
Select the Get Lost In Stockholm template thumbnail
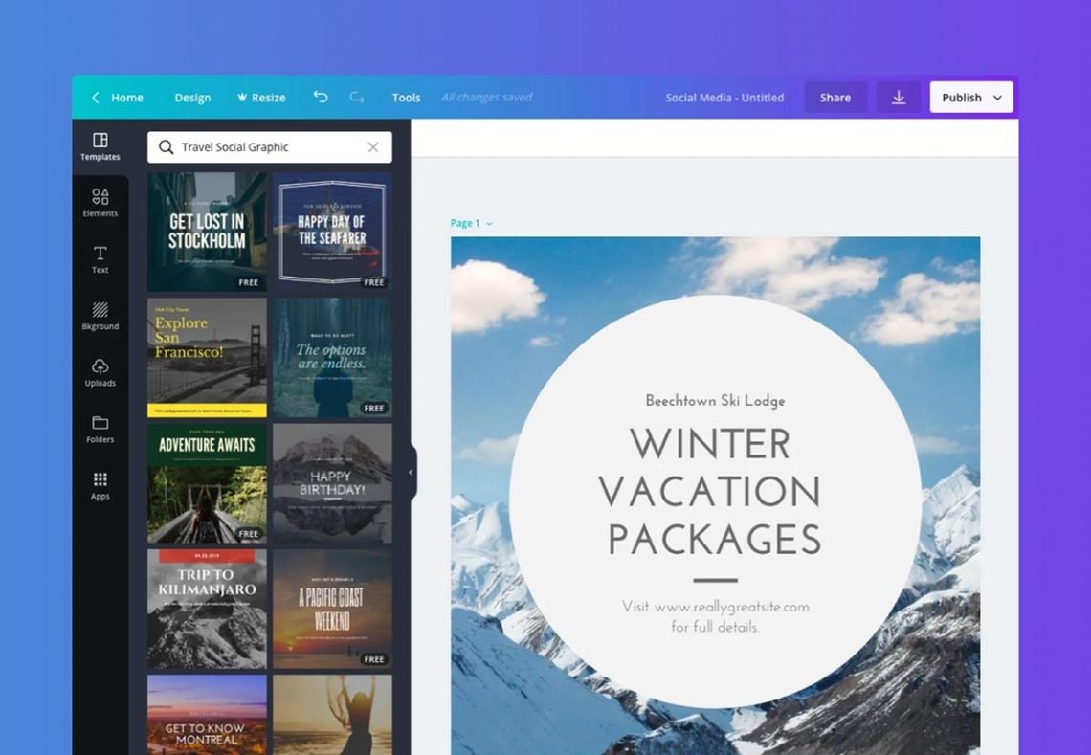click(207, 231)
